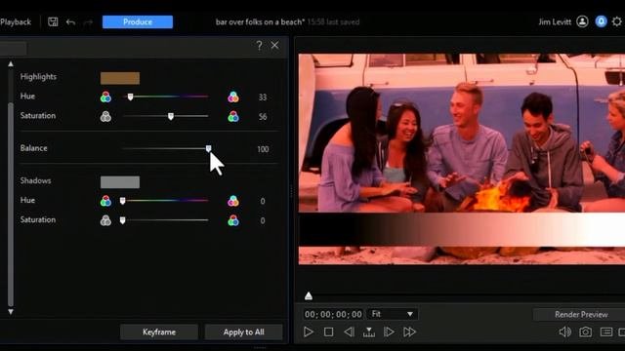Click the Shadows Hue value 0
This screenshot has height=351, width=625.
[263, 202]
